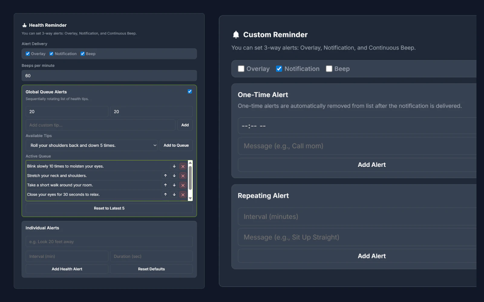Click the Add Health Alert button
Image resolution: width=484 pixels, height=302 pixels.
pyautogui.click(x=67, y=269)
